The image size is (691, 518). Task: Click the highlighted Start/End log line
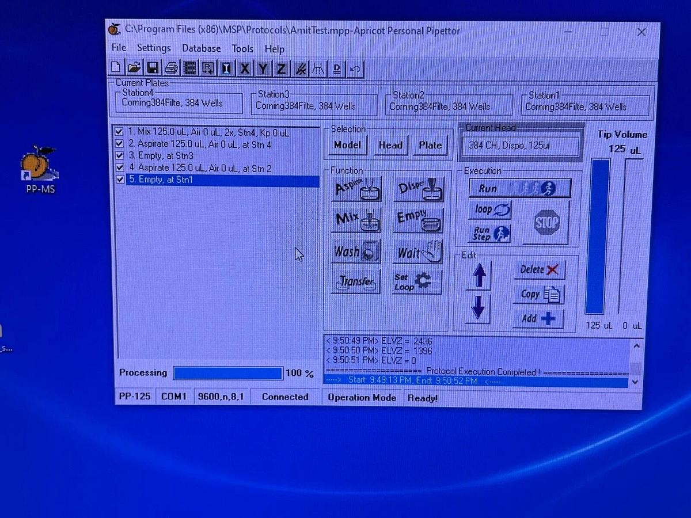pos(476,381)
